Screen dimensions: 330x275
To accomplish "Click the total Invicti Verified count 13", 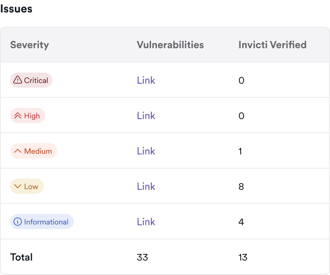I will [x=243, y=257].
